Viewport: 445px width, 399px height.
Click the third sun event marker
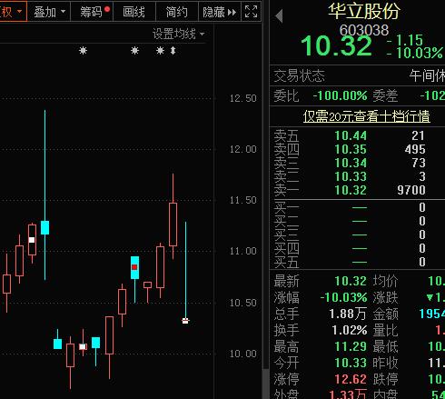pos(160,50)
